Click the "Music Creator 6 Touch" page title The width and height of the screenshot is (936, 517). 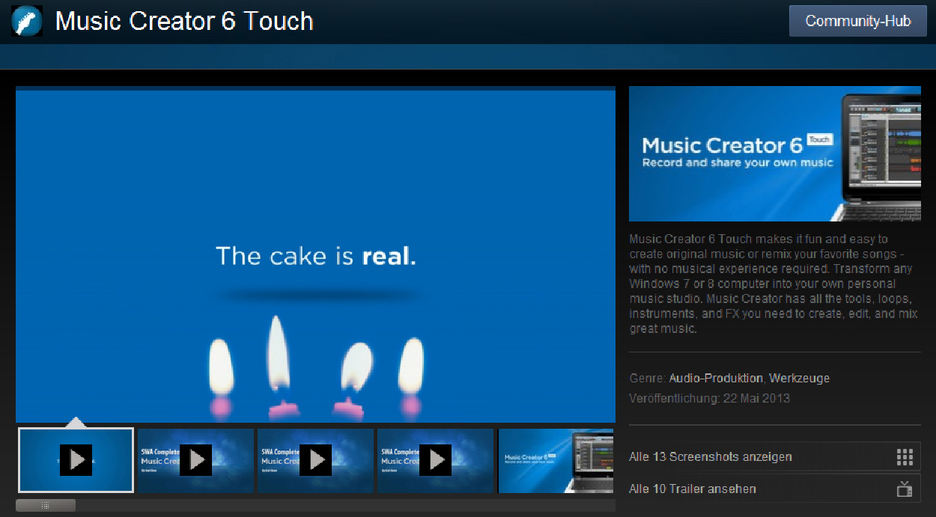pos(184,21)
